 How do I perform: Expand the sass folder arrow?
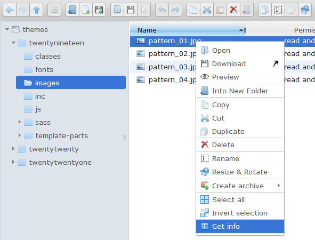(x=20, y=122)
